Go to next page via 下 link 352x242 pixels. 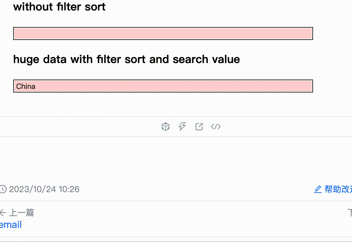[350, 213]
